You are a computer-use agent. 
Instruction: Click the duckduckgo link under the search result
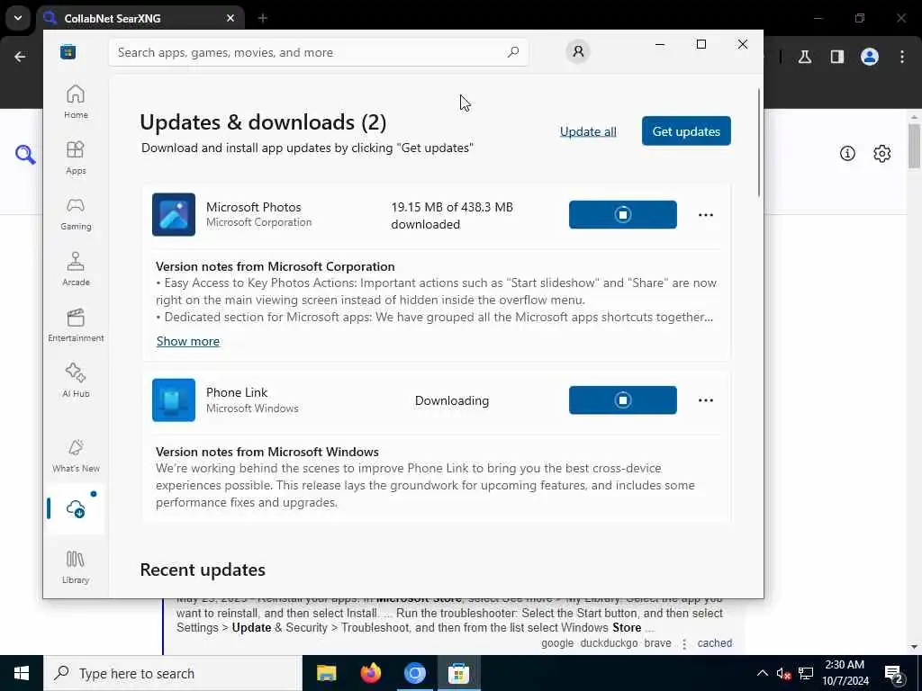[609, 643]
